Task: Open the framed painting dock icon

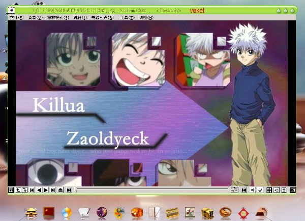Action: (x=190, y=212)
